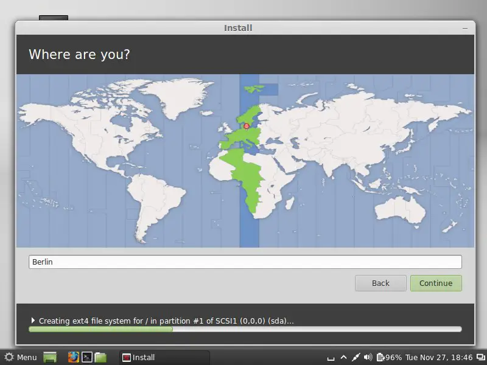Go Back to the previous installer step
487x365 pixels.
[380, 283]
